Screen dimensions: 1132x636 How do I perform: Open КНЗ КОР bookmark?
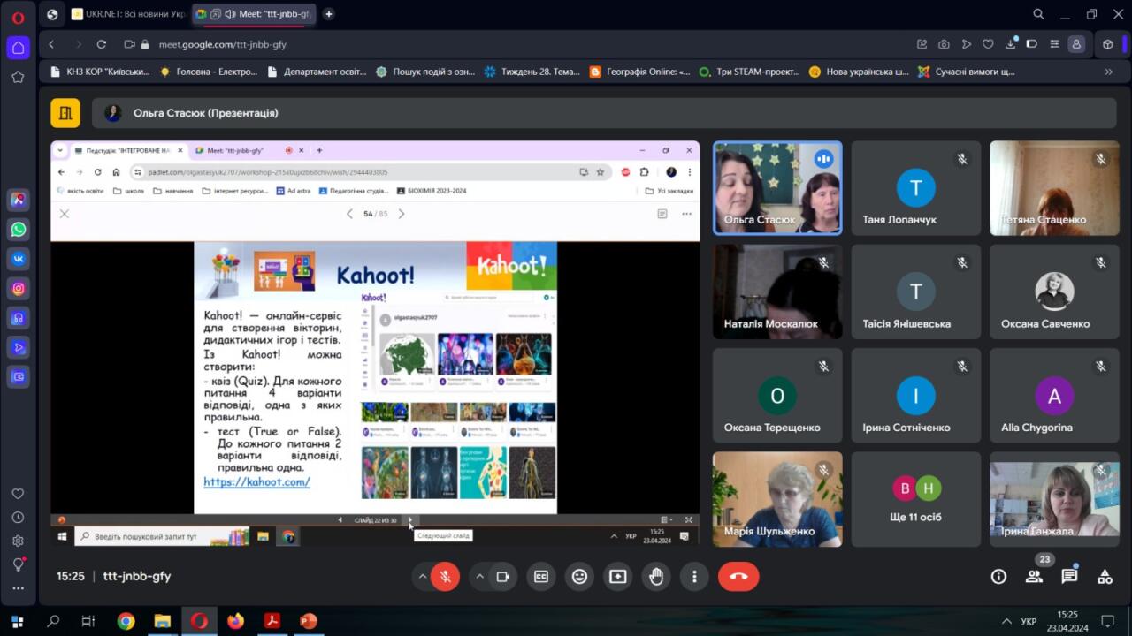coord(100,72)
